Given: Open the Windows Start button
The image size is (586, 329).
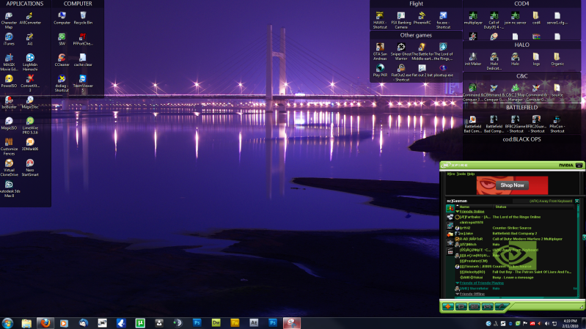Looking at the screenshot, I should pos(7,323).
